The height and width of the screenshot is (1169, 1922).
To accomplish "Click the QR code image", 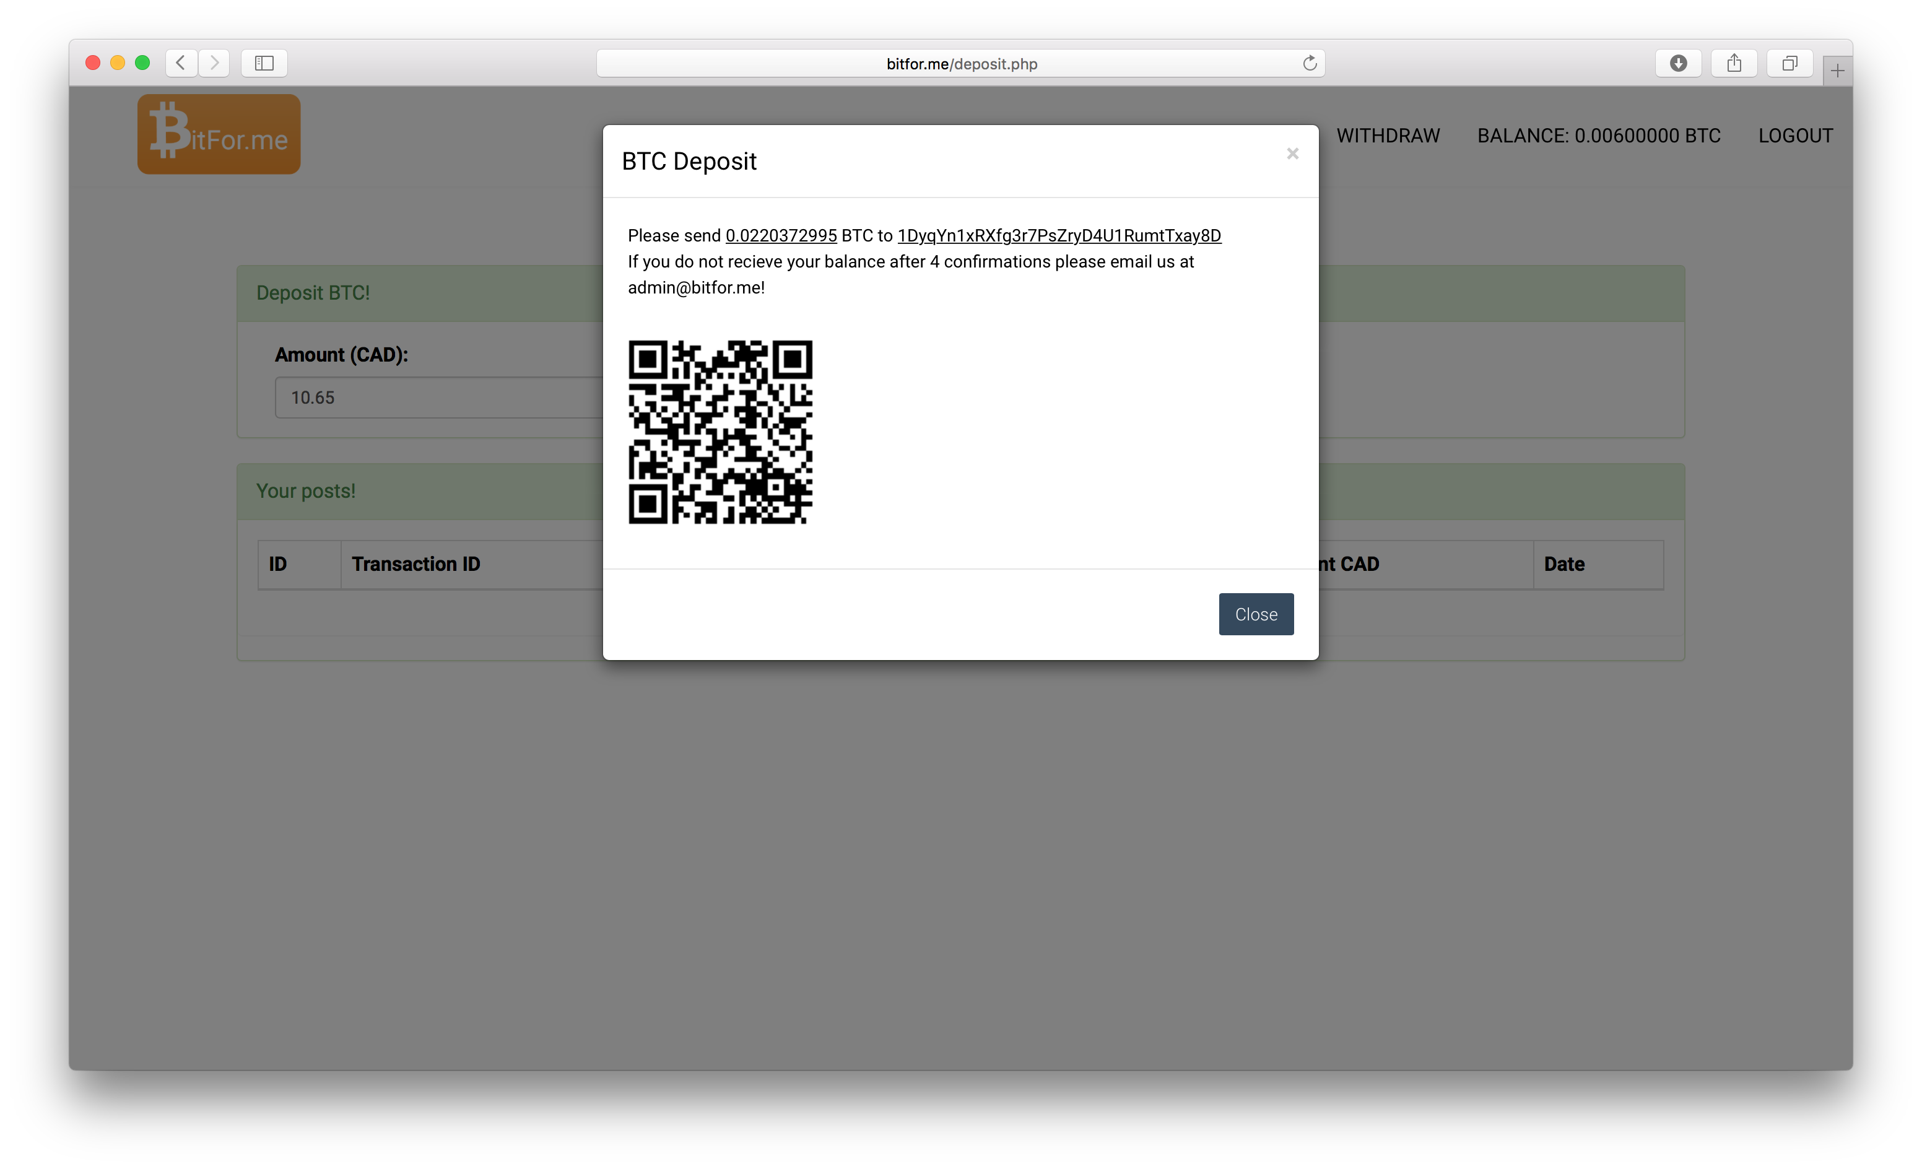I will [x=720, y=432].
